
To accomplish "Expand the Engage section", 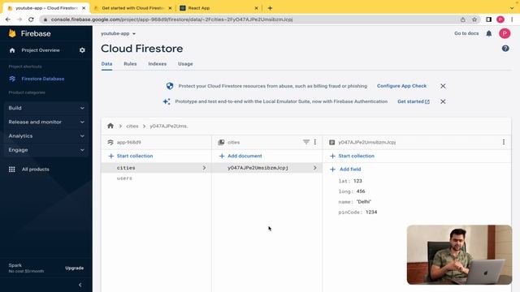I will point(46,150).
